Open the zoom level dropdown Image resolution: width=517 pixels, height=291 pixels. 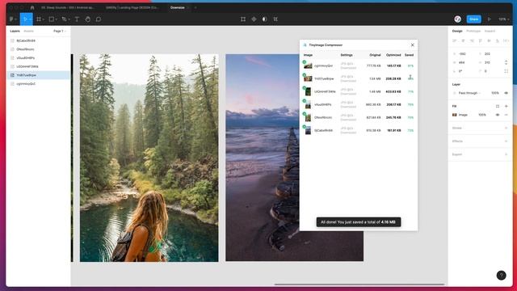coord(503,19)
